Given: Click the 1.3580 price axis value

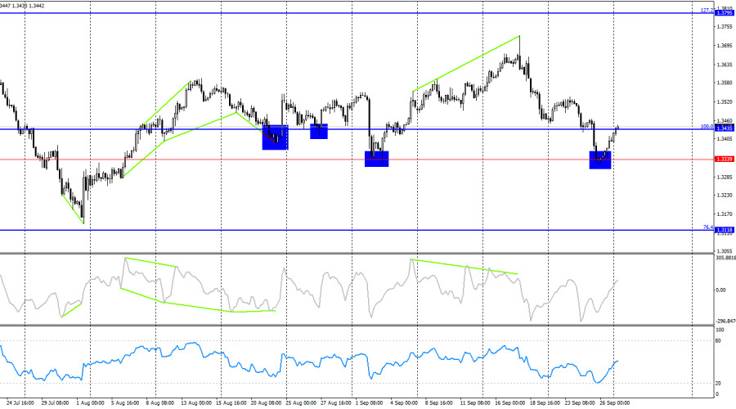Looking at the screenshot, I should [x=725, y=83].
